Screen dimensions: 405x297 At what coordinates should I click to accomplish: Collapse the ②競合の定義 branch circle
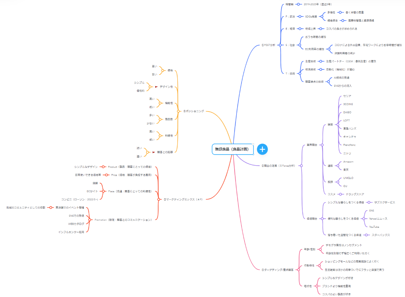[301, 166]
